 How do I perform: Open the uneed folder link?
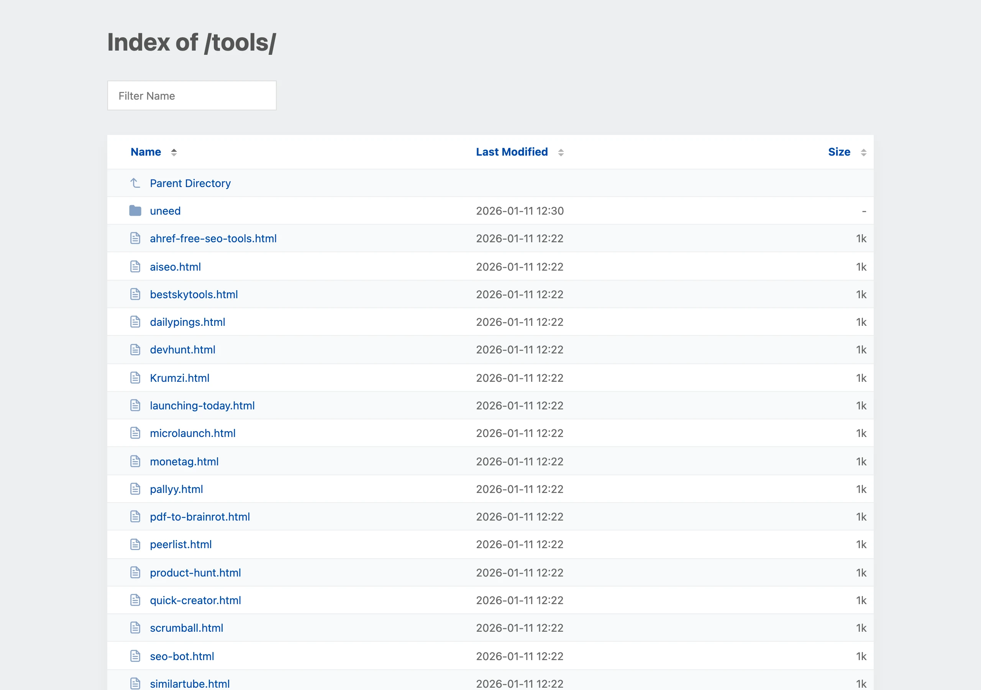(165, 211)
